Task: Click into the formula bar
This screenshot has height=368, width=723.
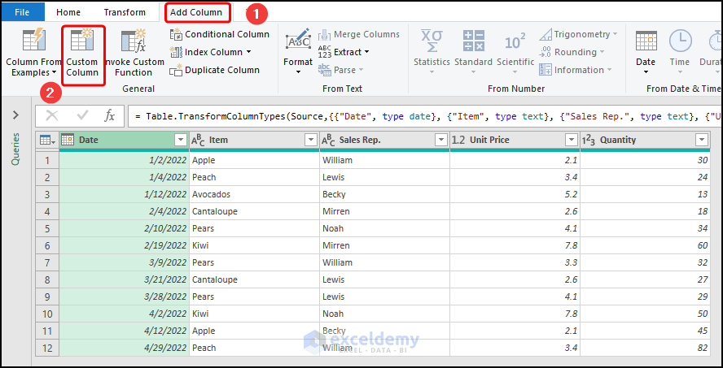Action: (425, 116)
